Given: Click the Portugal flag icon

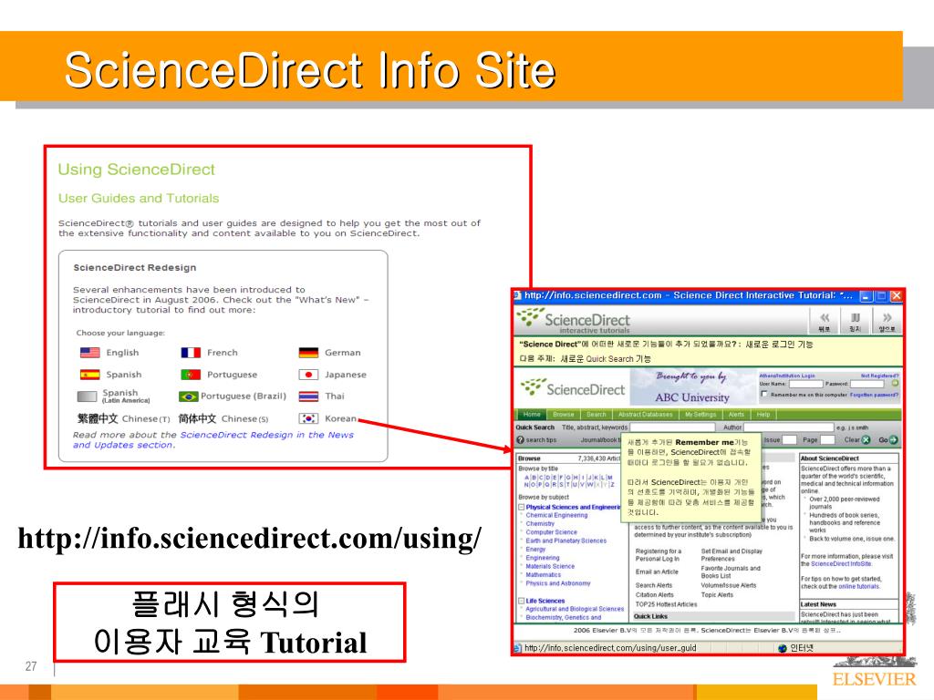Looking at the screenshot, I should tap(191, 375).
